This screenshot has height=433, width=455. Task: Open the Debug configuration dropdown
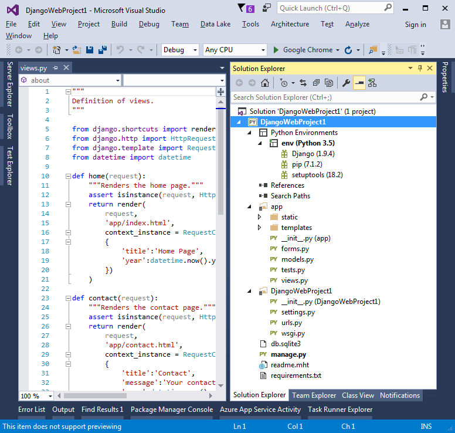[x=180, y=50]
